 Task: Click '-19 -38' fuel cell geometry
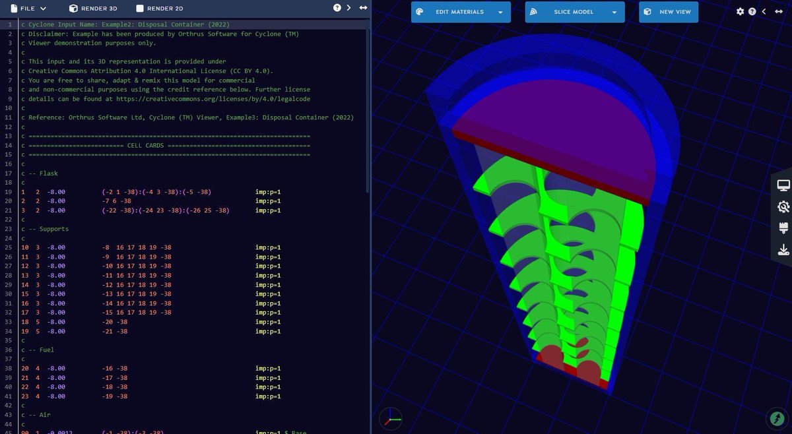tap(115, 396)
